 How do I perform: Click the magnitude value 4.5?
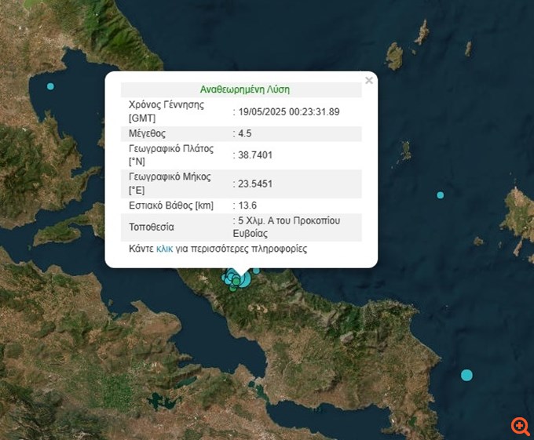point(244,133)
